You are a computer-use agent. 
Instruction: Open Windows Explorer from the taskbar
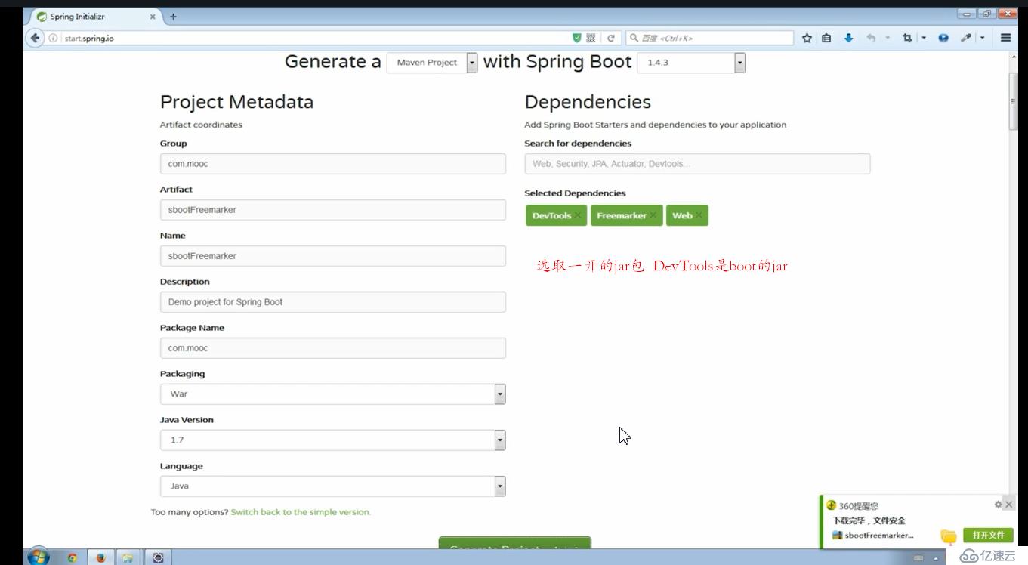click(x=128, y=558)
